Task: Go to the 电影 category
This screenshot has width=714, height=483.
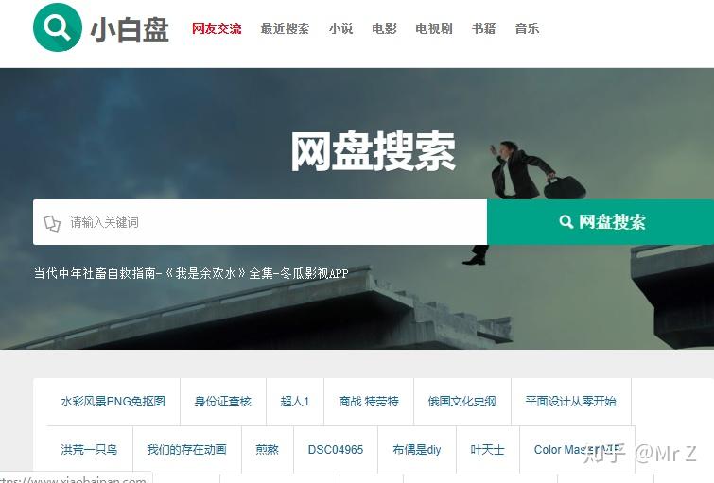Action: point(384,28)
